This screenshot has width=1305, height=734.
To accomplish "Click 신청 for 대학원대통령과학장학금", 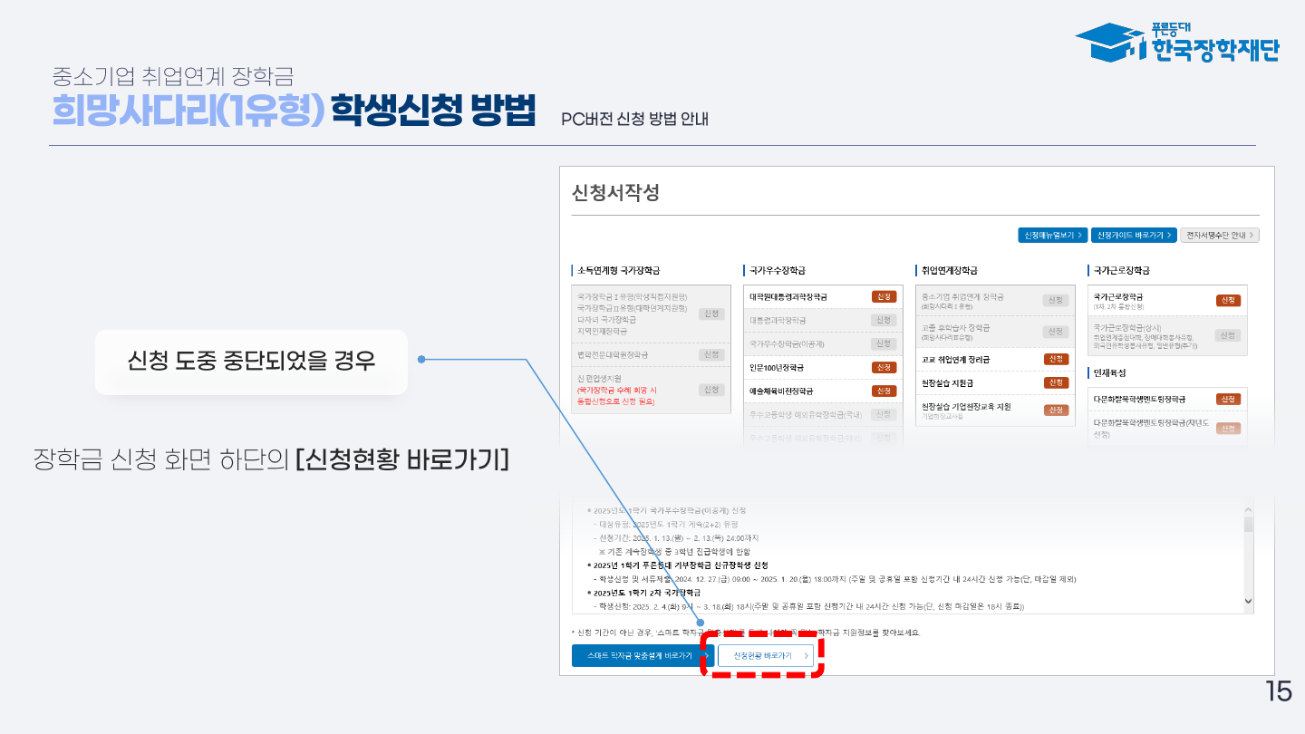I will (x=884, y=297).
